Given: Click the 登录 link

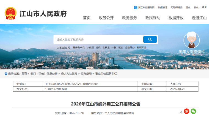Looking at the screenshot, I should click(x=204, y=7).
